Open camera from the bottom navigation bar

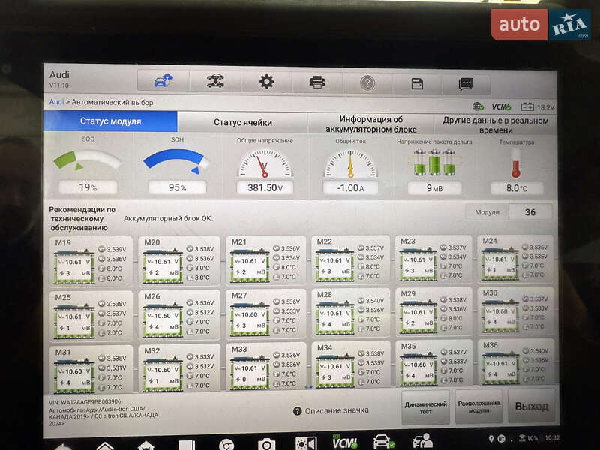pyautogui.click(x=266, y=443)
